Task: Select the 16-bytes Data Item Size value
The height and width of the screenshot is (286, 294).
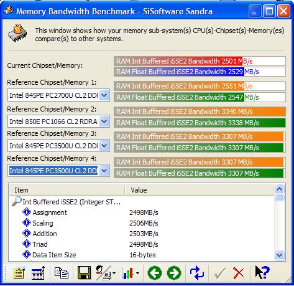Action: [142, 255]
